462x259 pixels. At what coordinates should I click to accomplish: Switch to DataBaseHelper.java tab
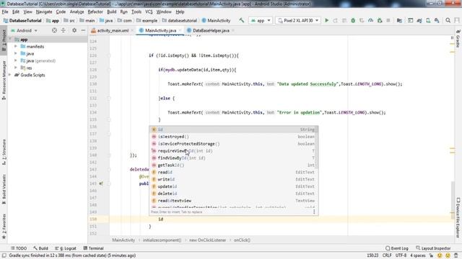click(211, 30)
